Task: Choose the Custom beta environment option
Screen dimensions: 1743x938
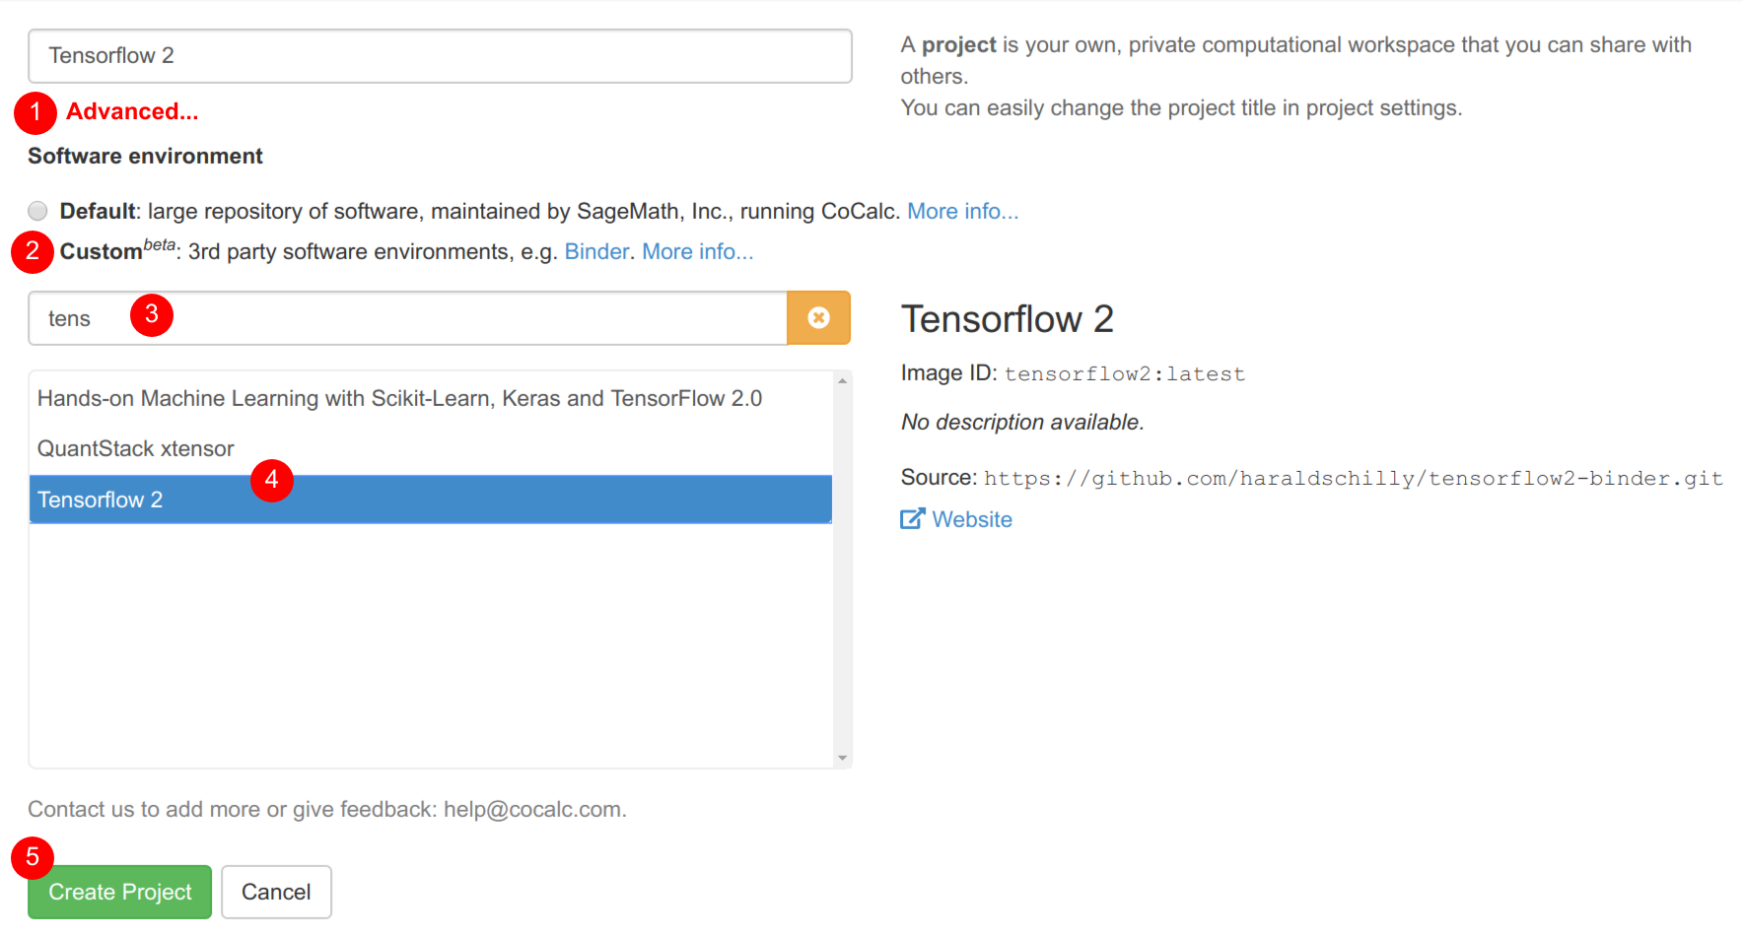Action: point(101,252)
